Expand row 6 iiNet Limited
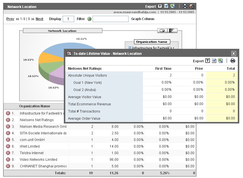Image resolution: width=243 pixels, height=178 pixels. click(x=8, y=146)
